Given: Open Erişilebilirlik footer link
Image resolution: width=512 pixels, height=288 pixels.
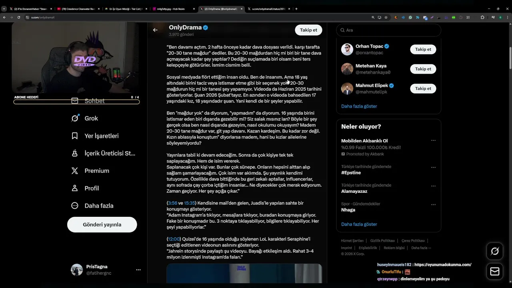Looking at the screenshot, I should click(368, 248).
